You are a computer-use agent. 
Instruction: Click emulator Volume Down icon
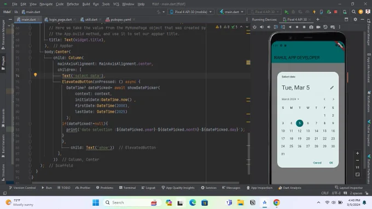click(x=269, y=27)
